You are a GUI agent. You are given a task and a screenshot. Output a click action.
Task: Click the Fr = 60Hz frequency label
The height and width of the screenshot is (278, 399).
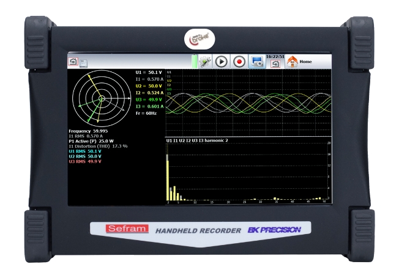(147, 114)
